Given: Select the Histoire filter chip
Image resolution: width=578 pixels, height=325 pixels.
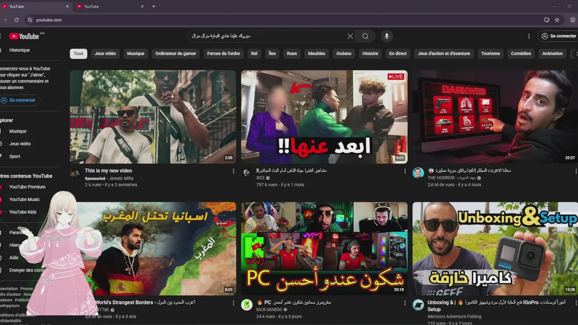Looking at the screenshot, I should (x=370, y=53).
